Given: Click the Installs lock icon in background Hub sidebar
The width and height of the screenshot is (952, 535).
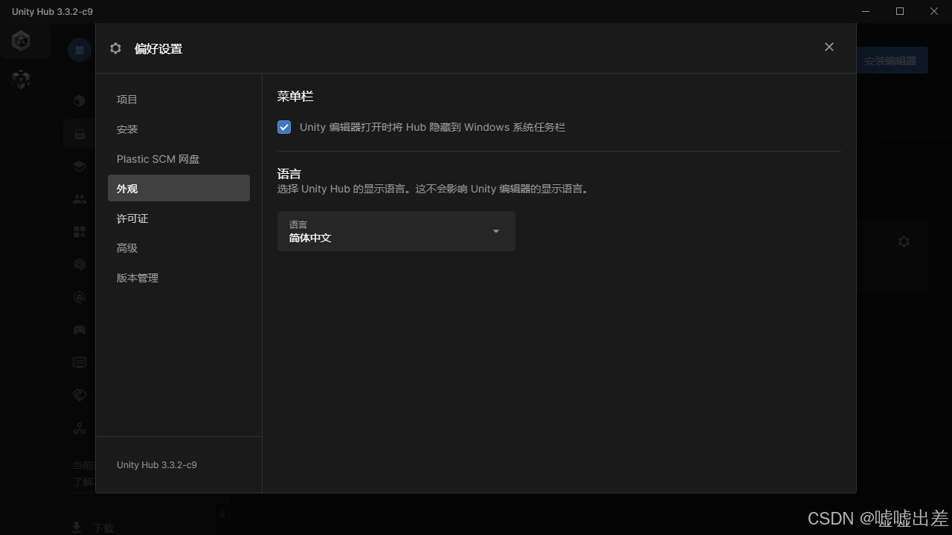Looking at the screenshot, I should [x=80, y=134].
